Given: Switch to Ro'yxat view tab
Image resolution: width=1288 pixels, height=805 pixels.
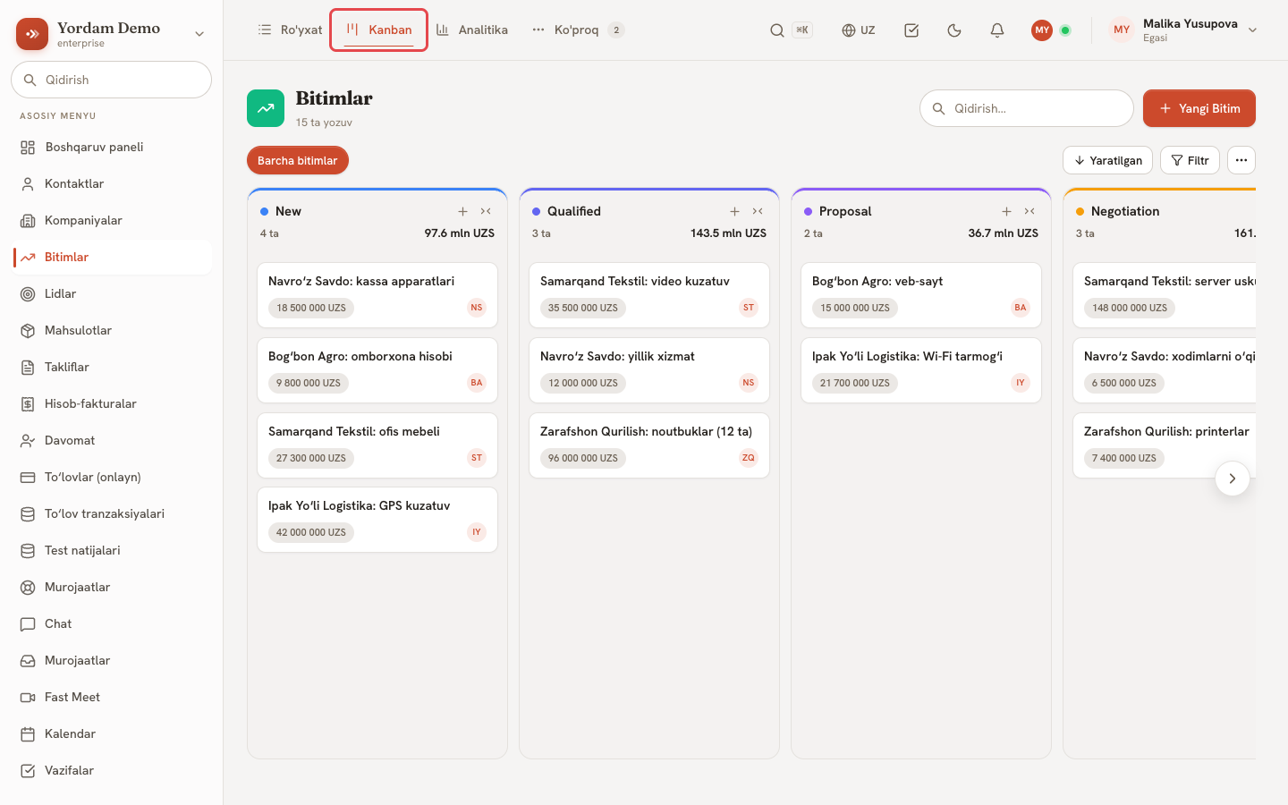Looking at the screenshot, I should (x=289, y=30).
